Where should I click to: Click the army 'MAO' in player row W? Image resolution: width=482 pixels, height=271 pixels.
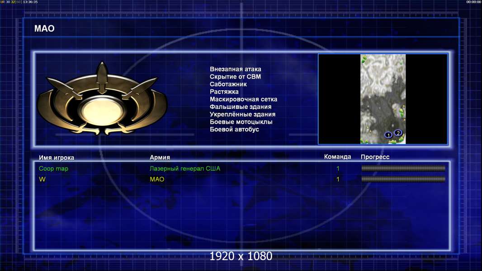click(157, 179)
